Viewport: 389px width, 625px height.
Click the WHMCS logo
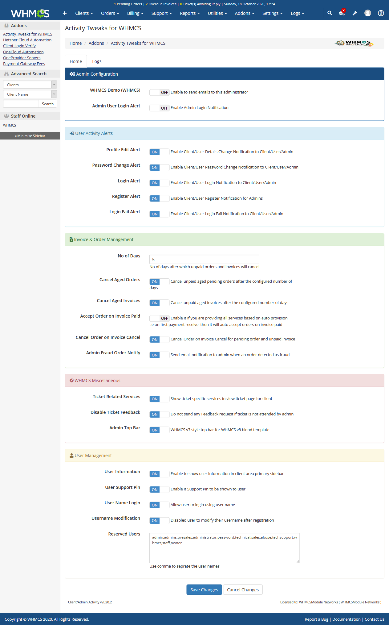coord(30,13)
